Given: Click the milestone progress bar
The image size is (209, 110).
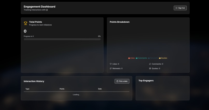Looking at the screenshot, I should (62, 39).
